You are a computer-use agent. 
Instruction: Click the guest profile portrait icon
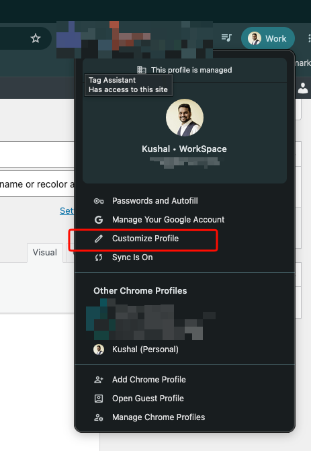tap(99, 399)
